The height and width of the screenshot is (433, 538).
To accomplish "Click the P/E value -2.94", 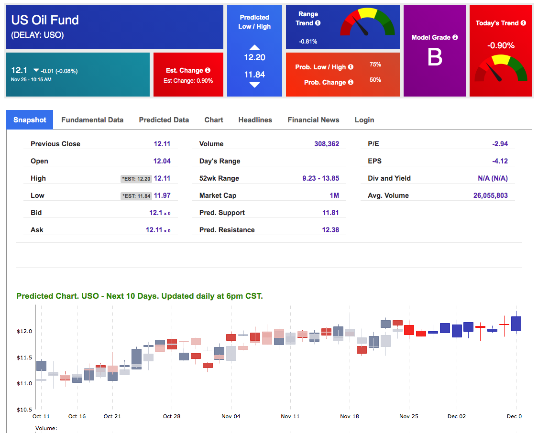I will click(x=500, y=144).
